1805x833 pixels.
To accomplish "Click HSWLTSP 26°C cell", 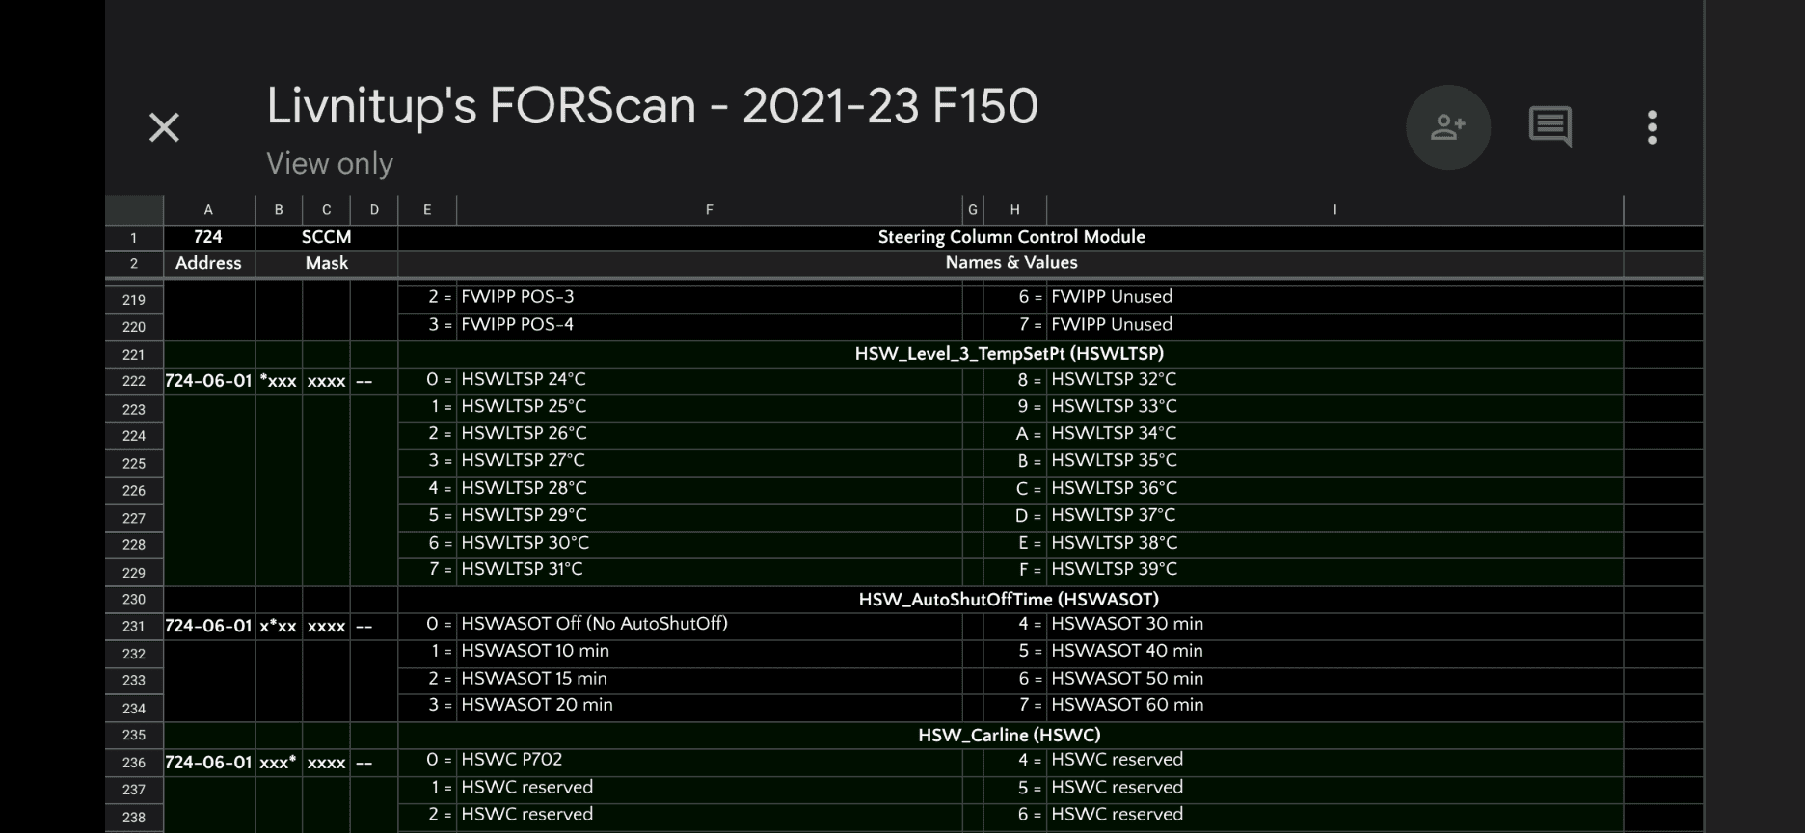I will 709,434.
